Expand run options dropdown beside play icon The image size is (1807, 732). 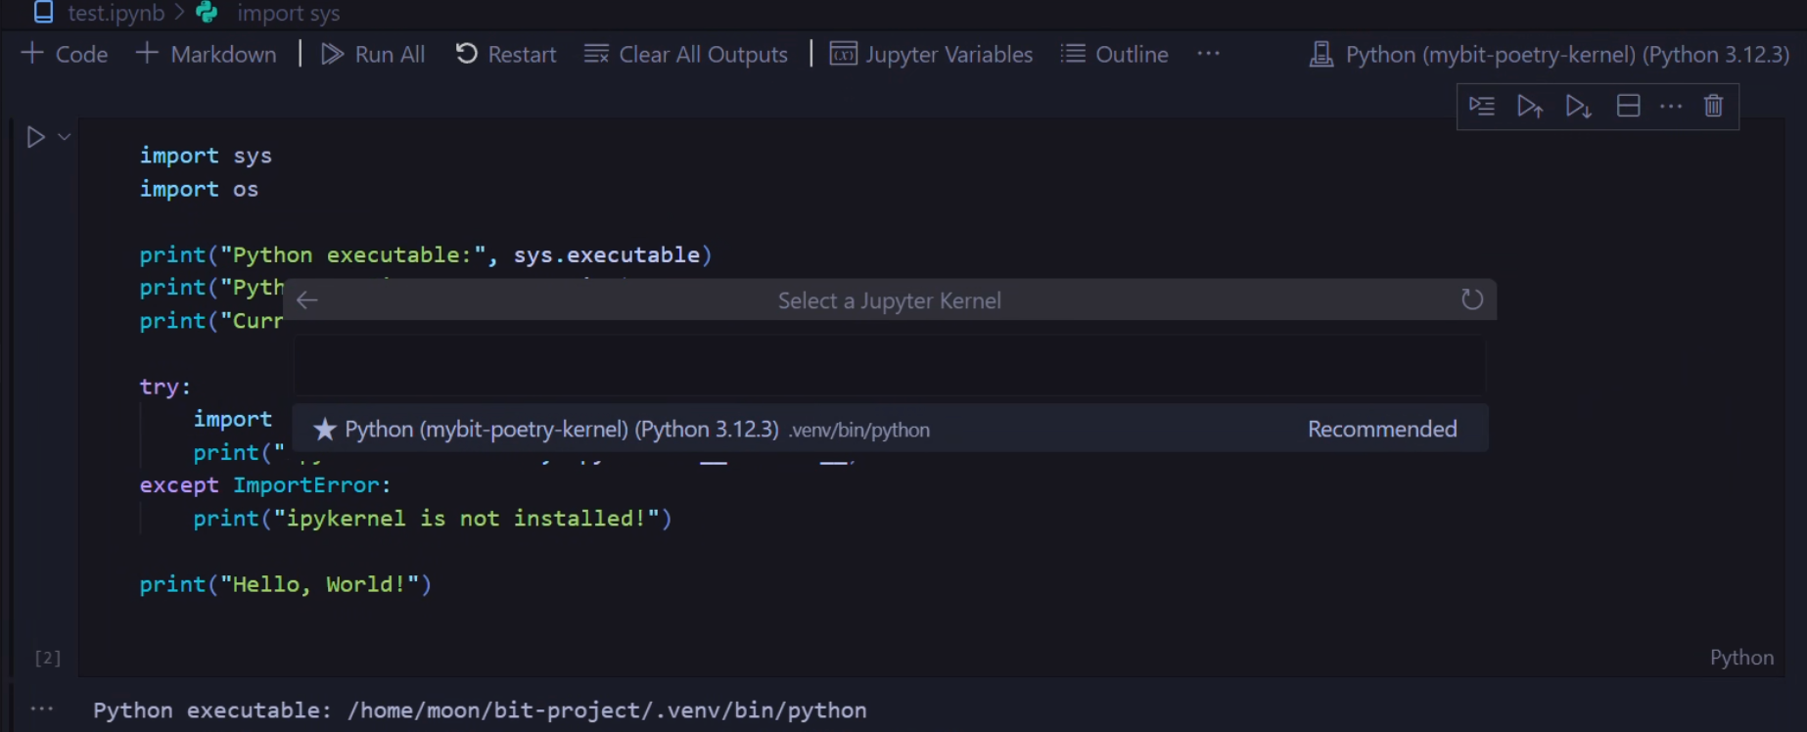click(65, 137)
